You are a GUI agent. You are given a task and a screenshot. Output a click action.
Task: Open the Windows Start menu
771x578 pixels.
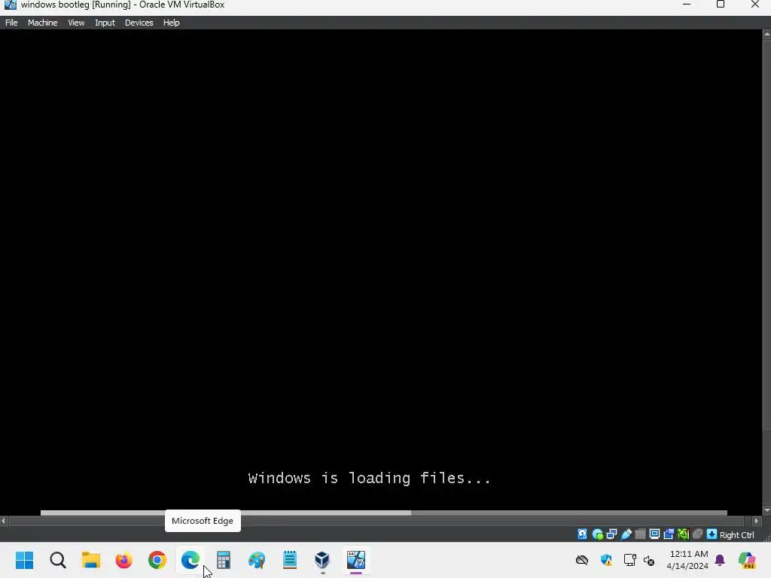point(25,560)
